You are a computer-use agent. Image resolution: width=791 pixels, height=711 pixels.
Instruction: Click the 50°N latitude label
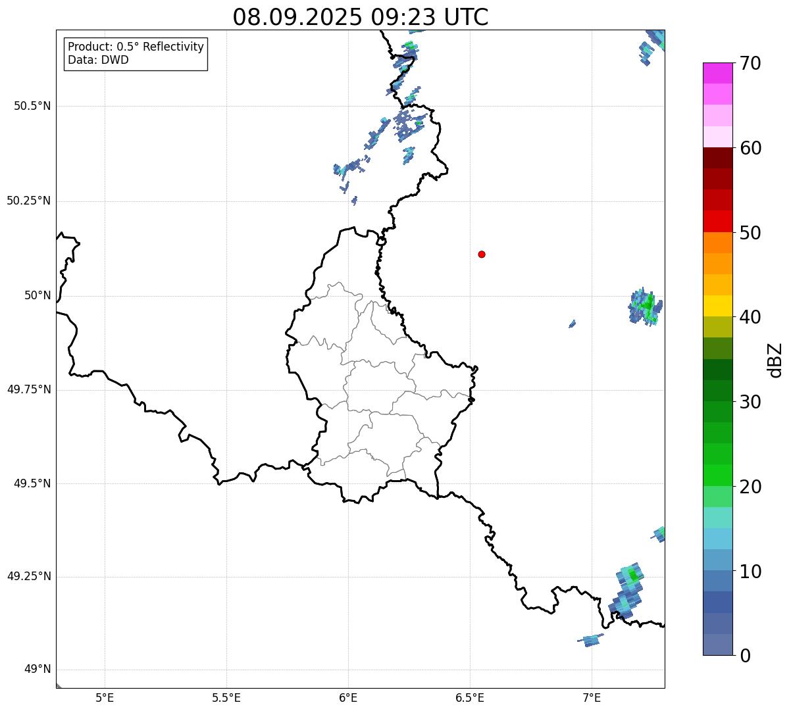coord(38,295)
